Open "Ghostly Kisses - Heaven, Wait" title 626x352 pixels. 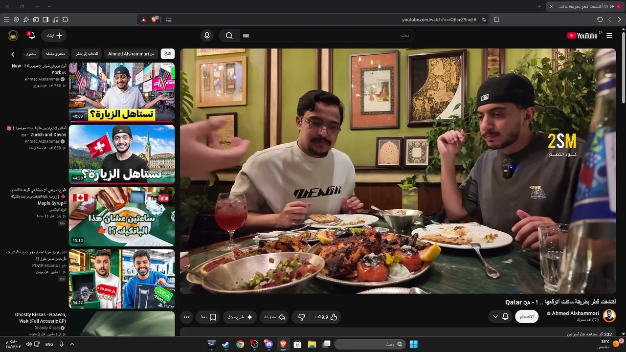41,318
